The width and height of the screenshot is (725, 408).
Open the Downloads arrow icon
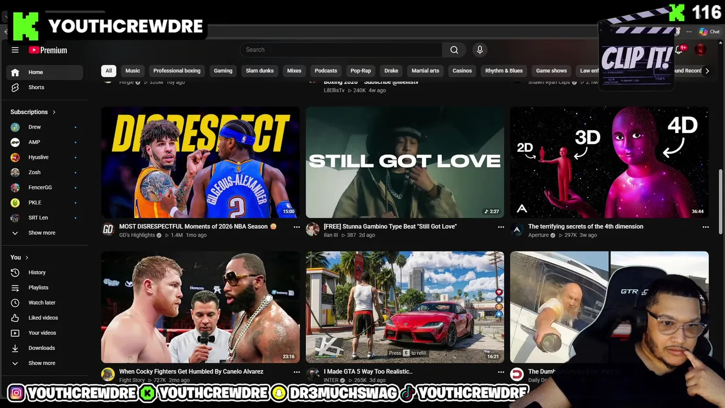click(15, 348)
